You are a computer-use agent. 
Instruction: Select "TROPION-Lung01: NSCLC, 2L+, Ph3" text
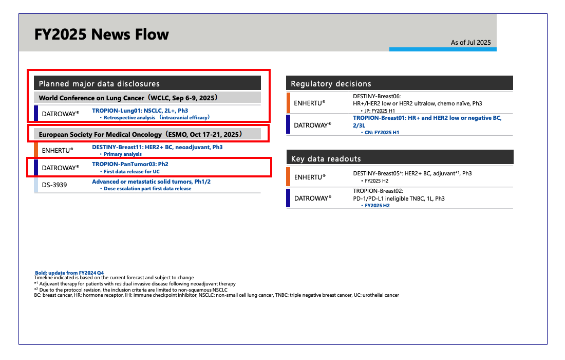(140, 111)
